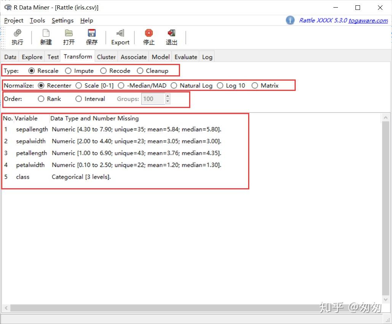Click the blue info icon near Rattle version

point(290,20)
